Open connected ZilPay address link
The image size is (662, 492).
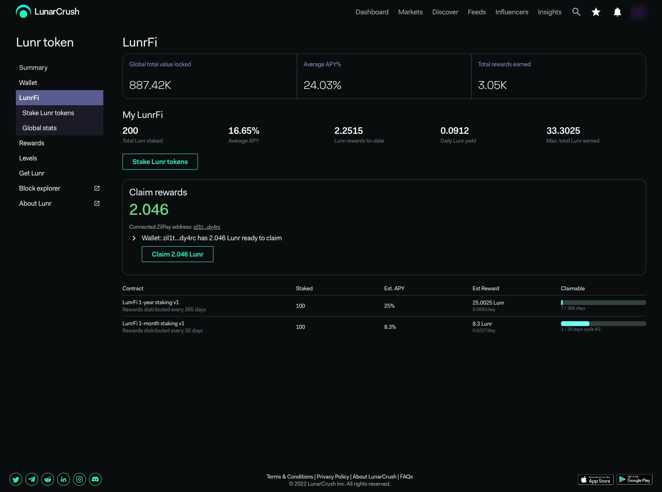tap(207, 227)
